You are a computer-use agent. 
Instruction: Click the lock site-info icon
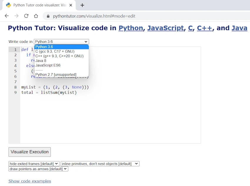(48, 16)
